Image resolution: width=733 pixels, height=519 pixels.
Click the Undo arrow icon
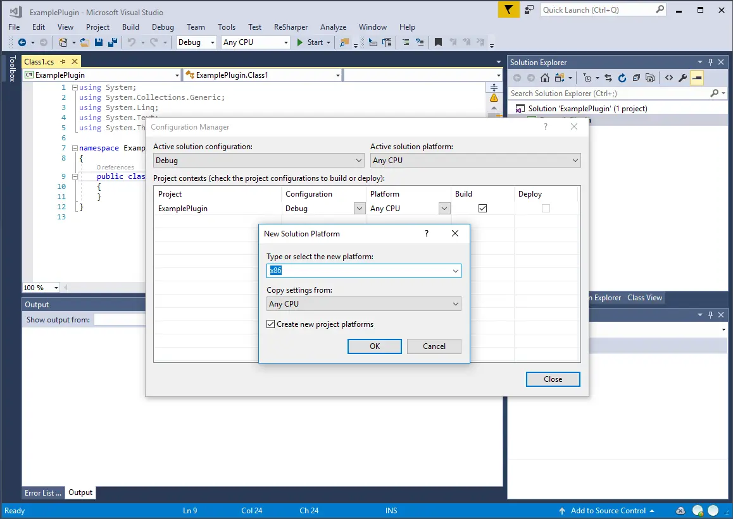click(132, 42)
